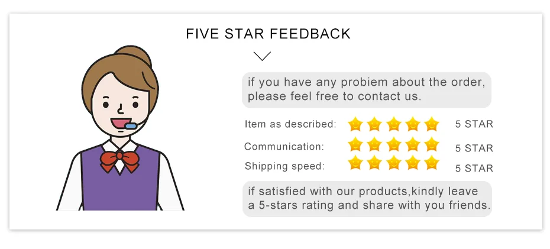Click the 5 STAR text beside Item as described
Screen dimensions: 550x249
click(474, 124)
